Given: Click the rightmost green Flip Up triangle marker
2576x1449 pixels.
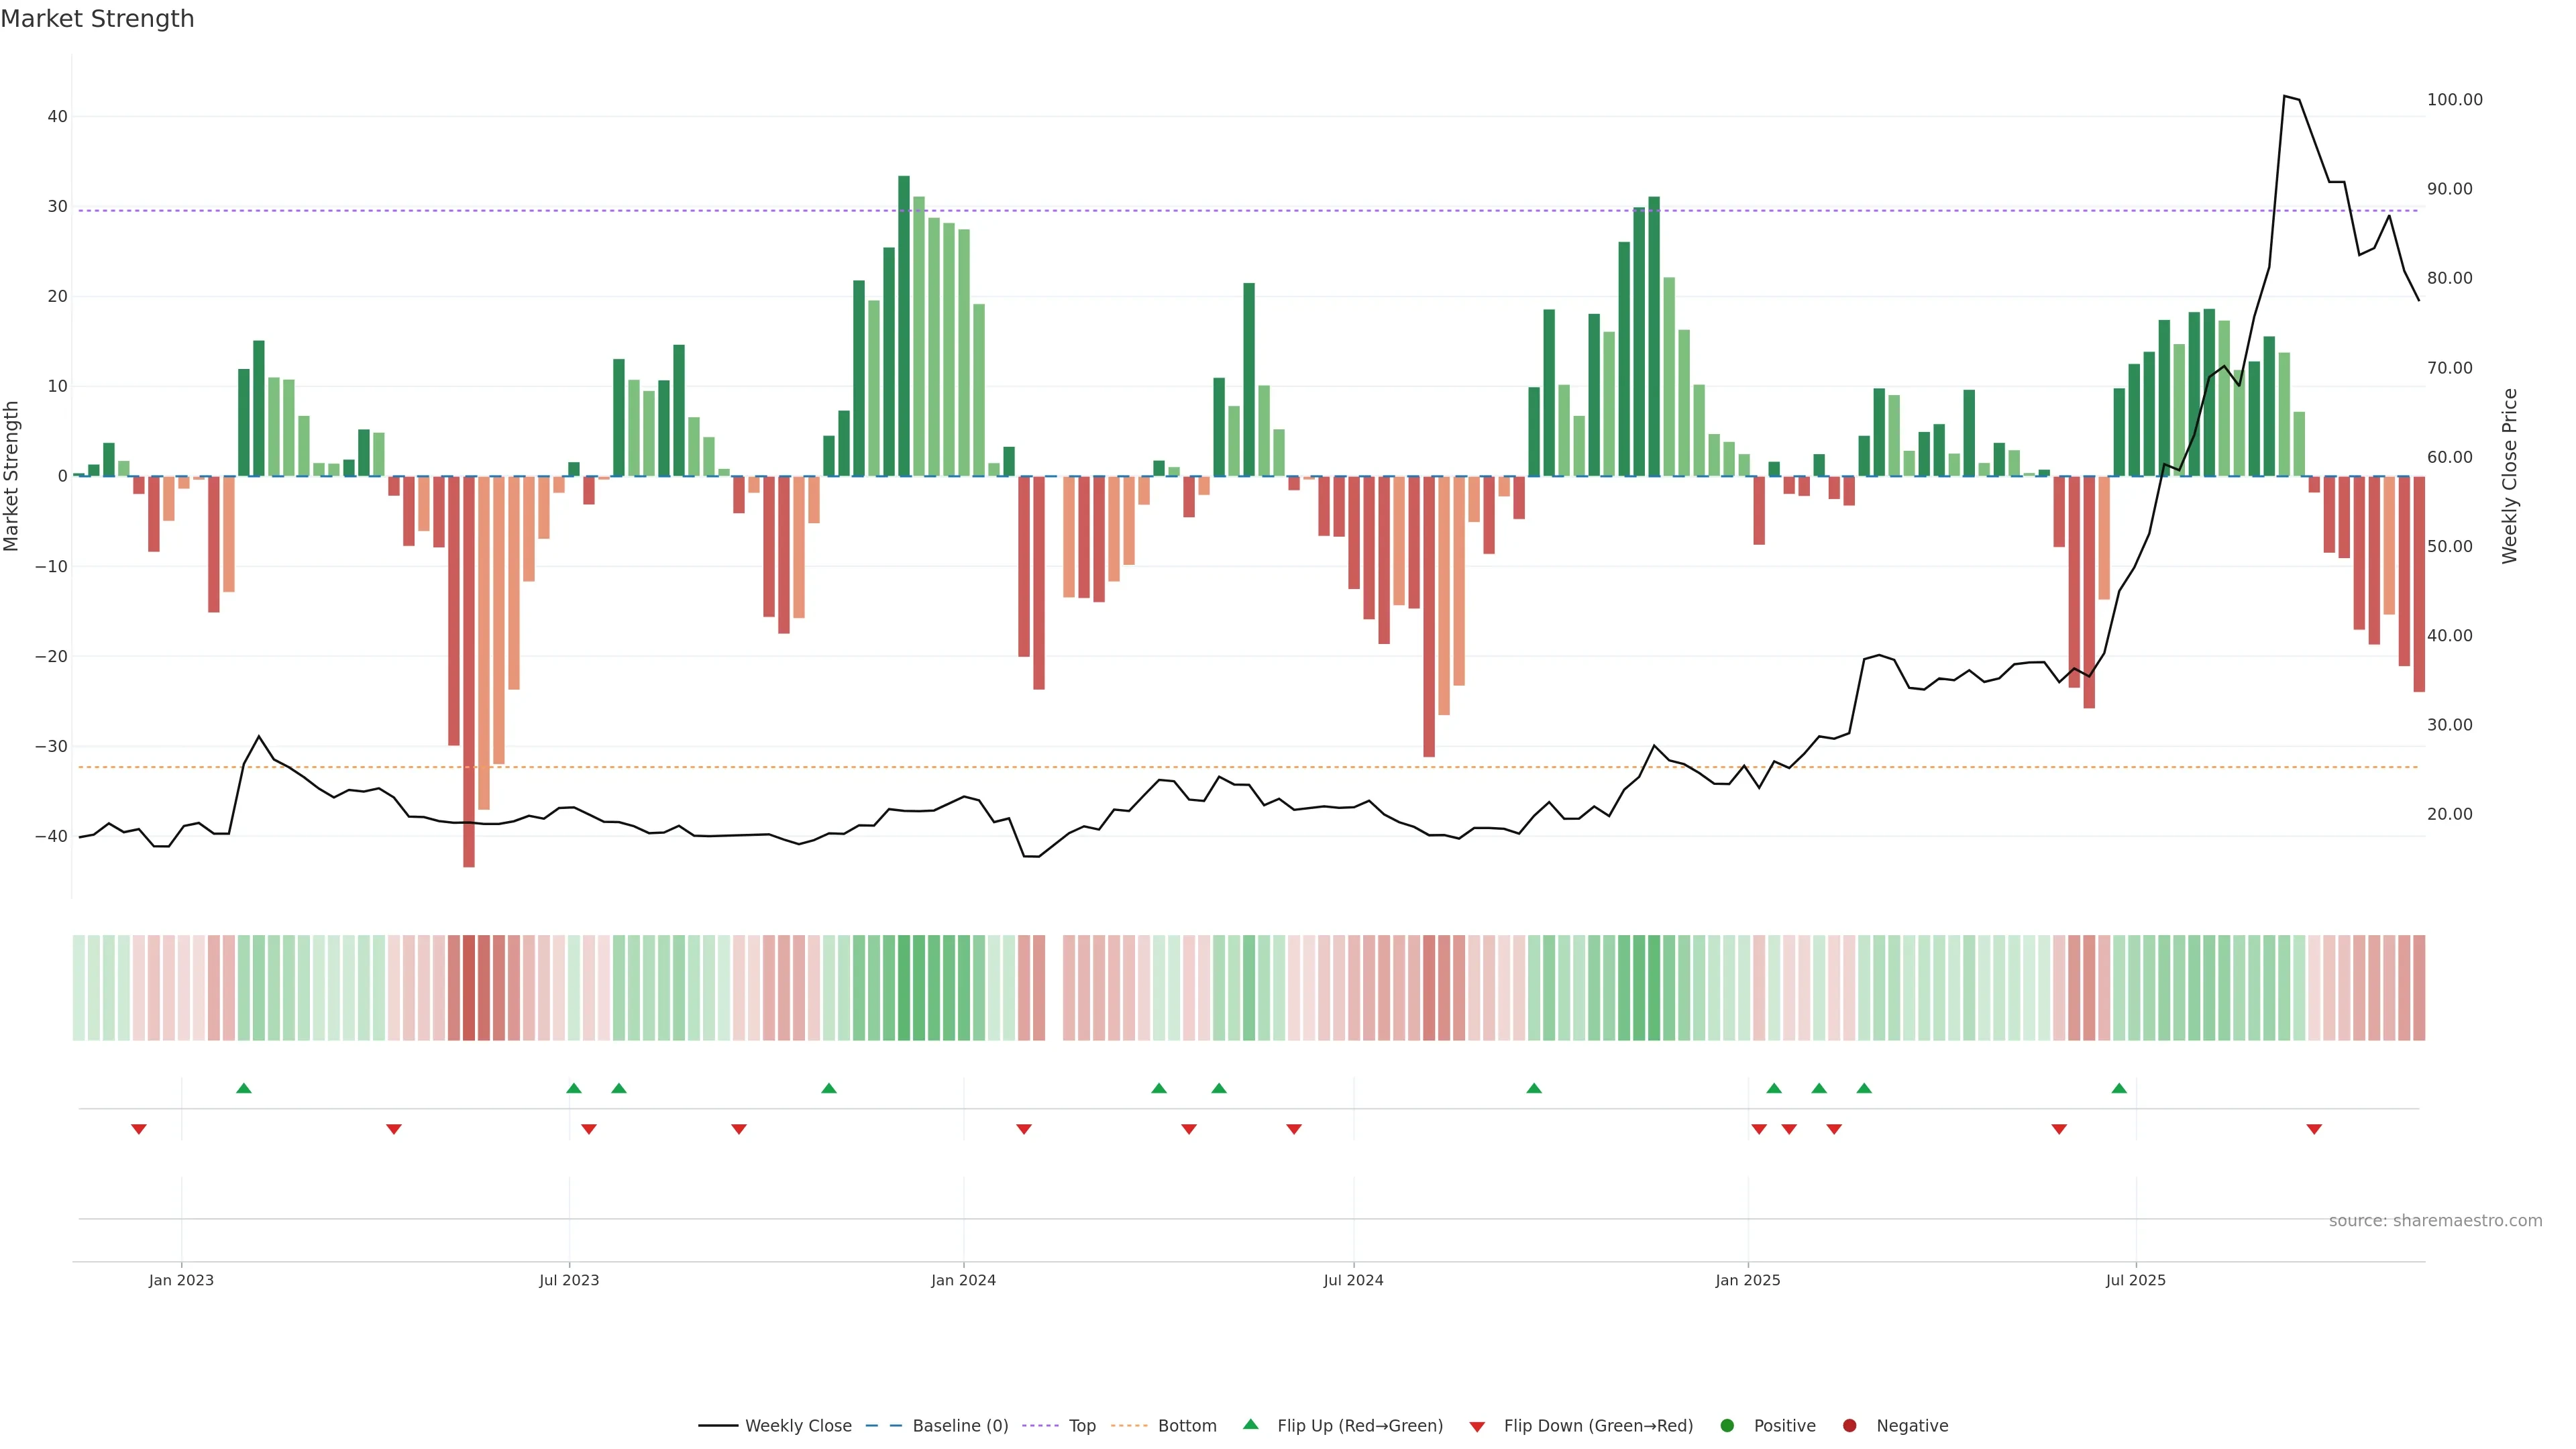Looking at the screenshot, I should (2119, 1088).
